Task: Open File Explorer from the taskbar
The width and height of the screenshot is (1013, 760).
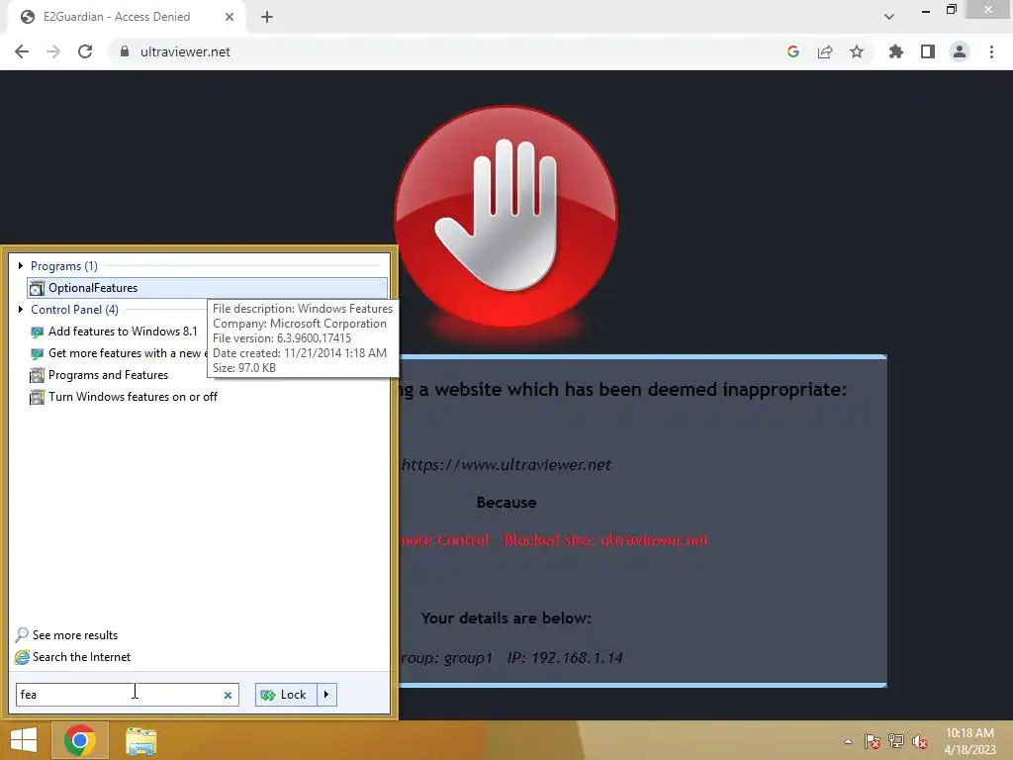Action: 140,740
